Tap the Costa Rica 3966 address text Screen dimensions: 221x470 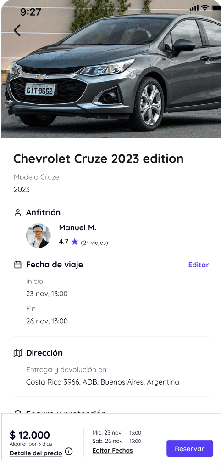click(x=103, y=382)
